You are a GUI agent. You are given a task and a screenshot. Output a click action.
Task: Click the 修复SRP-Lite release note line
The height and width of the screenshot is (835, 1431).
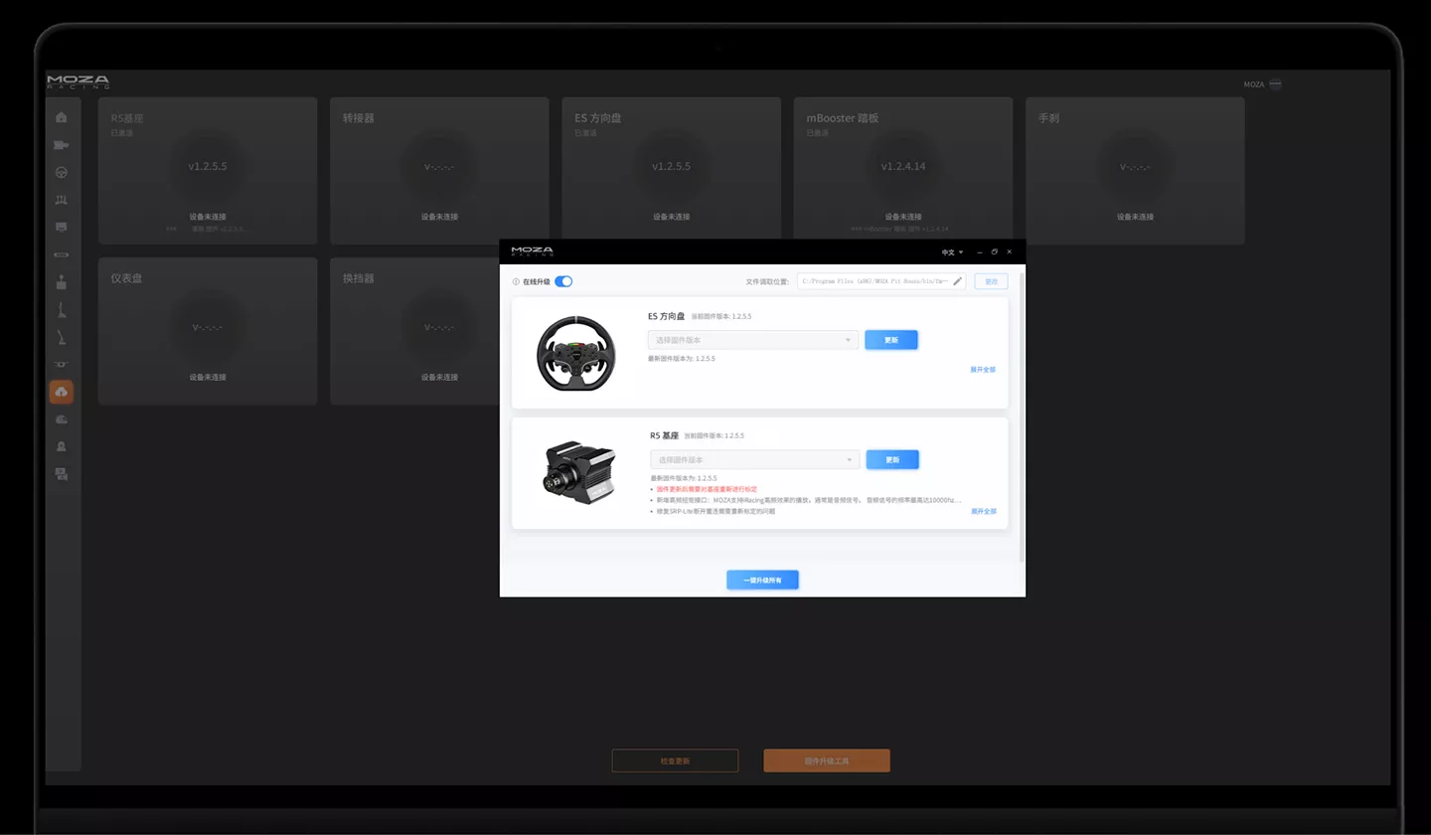[x=715, y=511]
